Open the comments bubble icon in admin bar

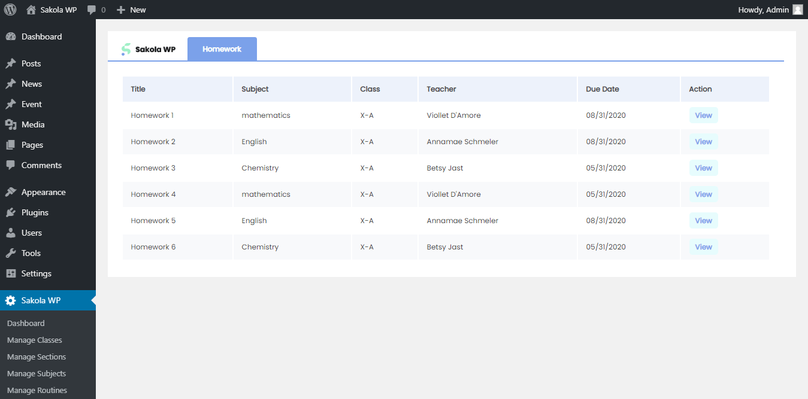click(92, 10)
